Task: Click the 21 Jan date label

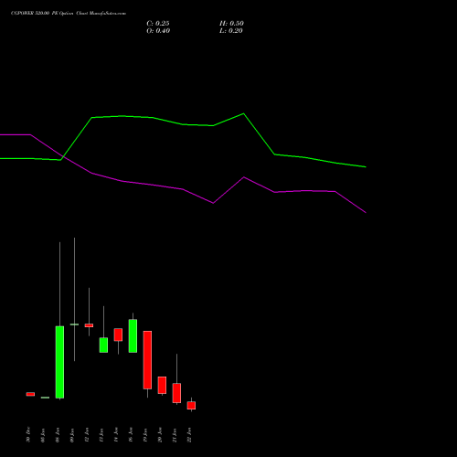Action: (x=175, y=435)
